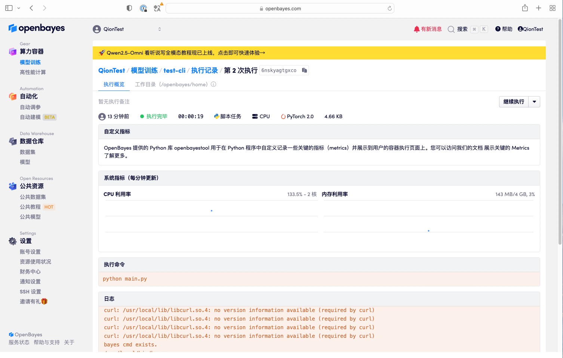The image size is (563, 358).
Task: Click the help question mark icon
Action: coord(498,29)
